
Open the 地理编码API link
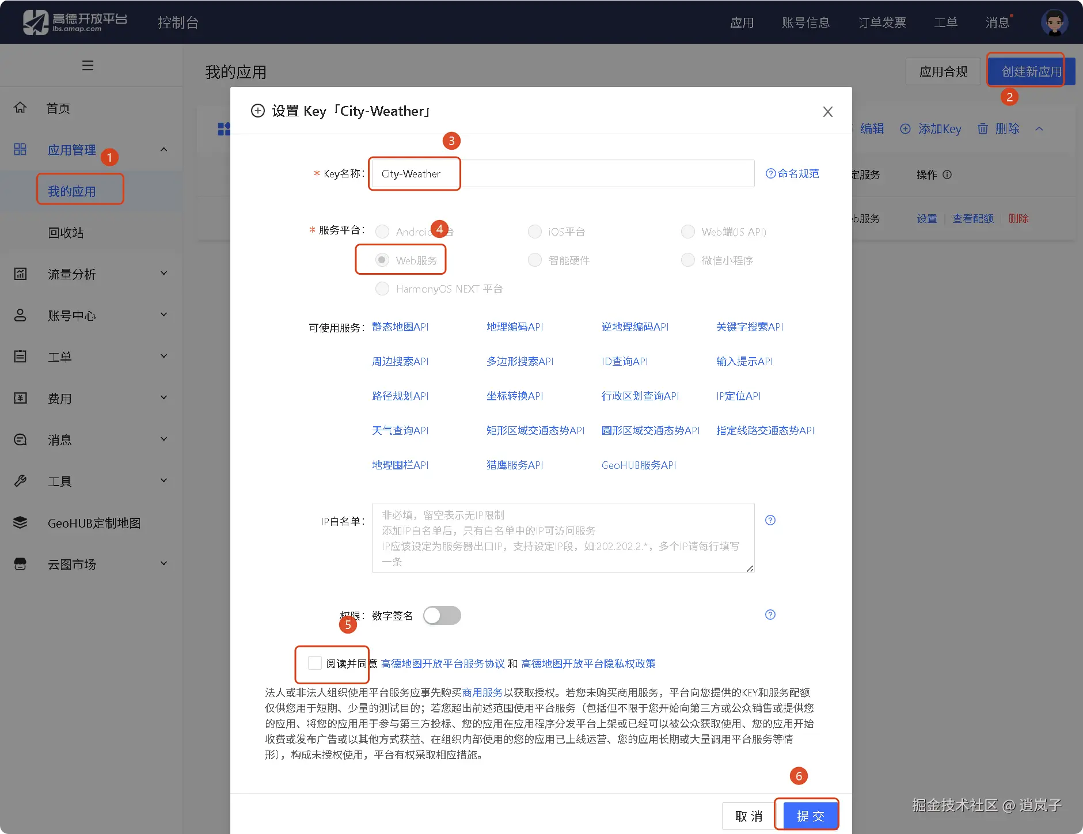point(515,327)
